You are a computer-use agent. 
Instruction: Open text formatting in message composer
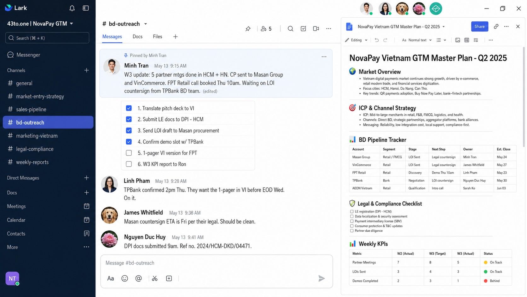tap(110, 278)
